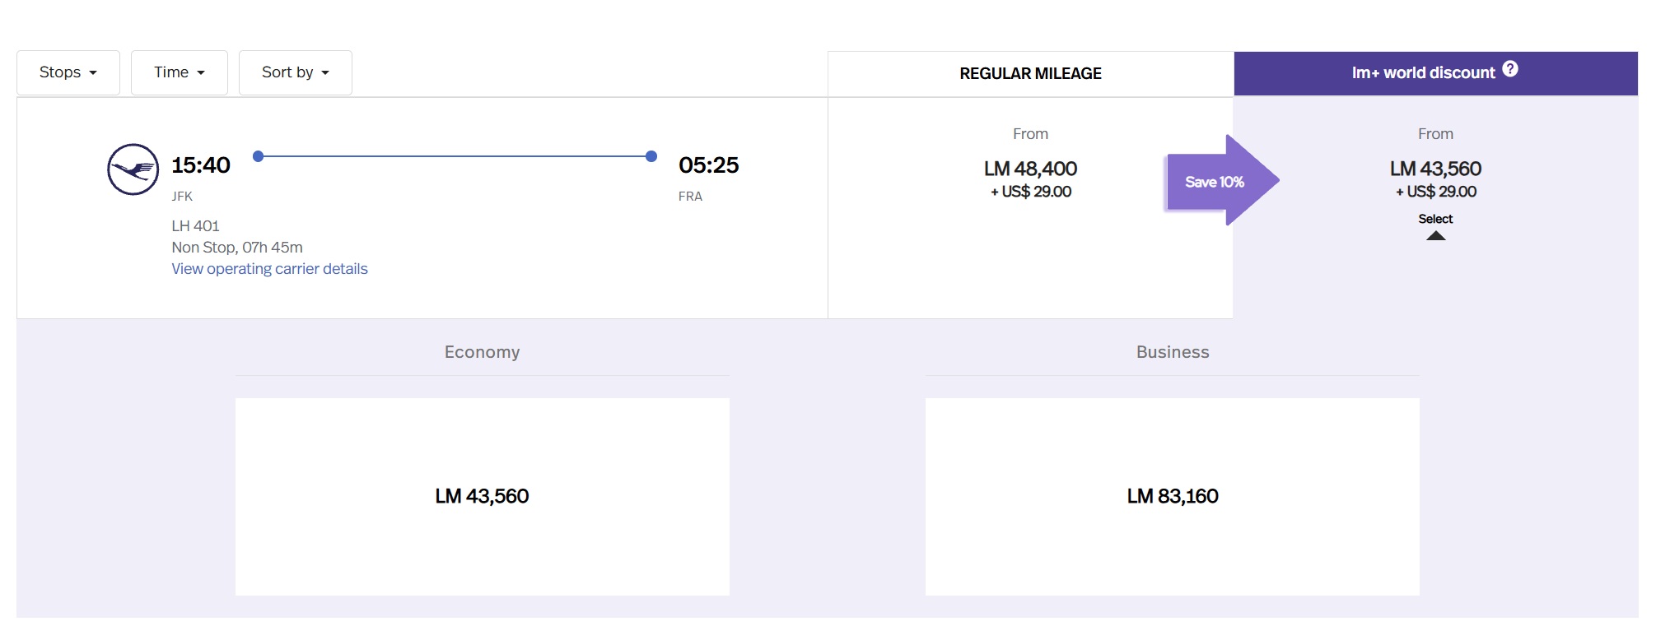The height and width of the screenshot is (626, 1656).
Task: Click the departure dot on the flight line
Action: tap(258, 156)
